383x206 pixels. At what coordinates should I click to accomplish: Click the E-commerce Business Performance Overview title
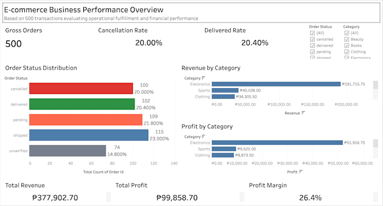coord(84,10)
